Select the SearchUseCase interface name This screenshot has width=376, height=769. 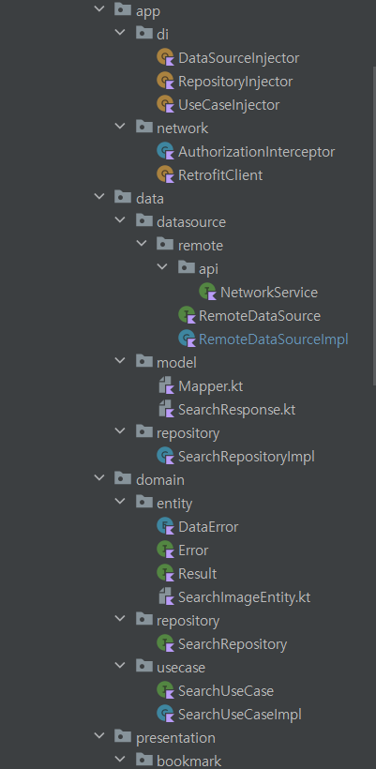click(226, 691)
